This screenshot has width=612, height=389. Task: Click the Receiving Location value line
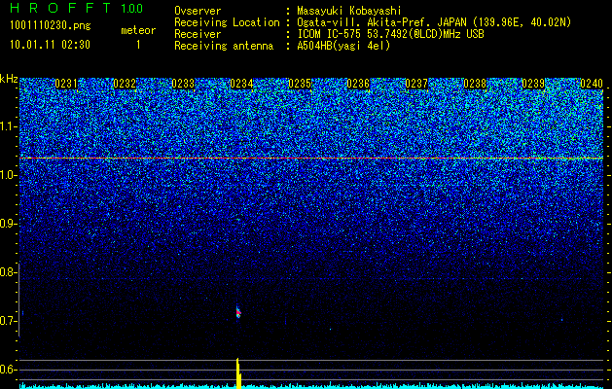coord(434,22)
